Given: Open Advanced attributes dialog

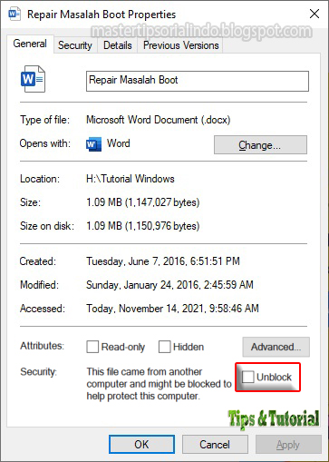Looking at the screenshot, I should tap(276, 347).
